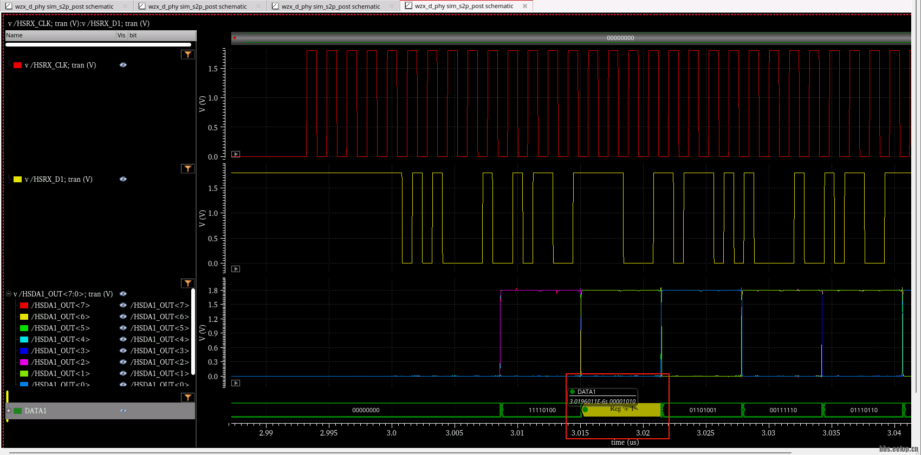This screenshot has width=921, height=455.
Task: Click the green swatch of DATA1
Action: point(17,411)
